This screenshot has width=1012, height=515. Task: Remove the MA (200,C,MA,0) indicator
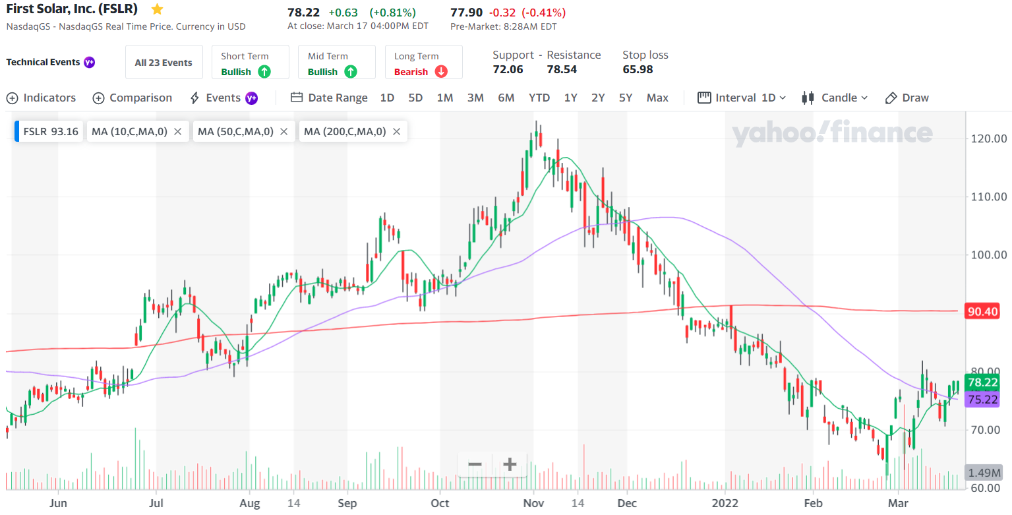click(x=396, y=131)
